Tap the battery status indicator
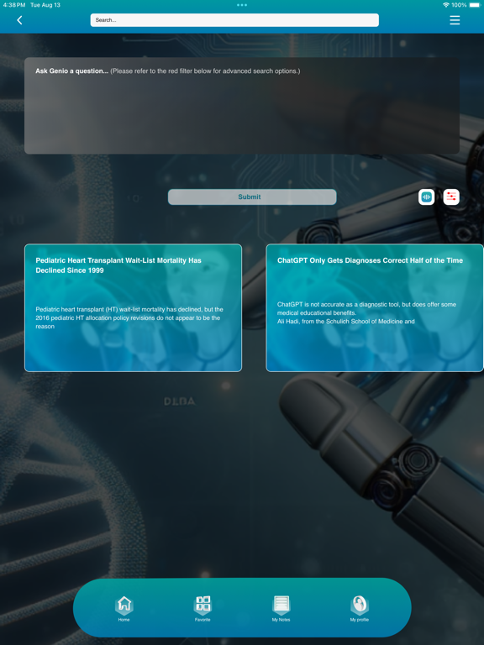The image size is (484, 645). pyautogui.click(x=474, y=5)
